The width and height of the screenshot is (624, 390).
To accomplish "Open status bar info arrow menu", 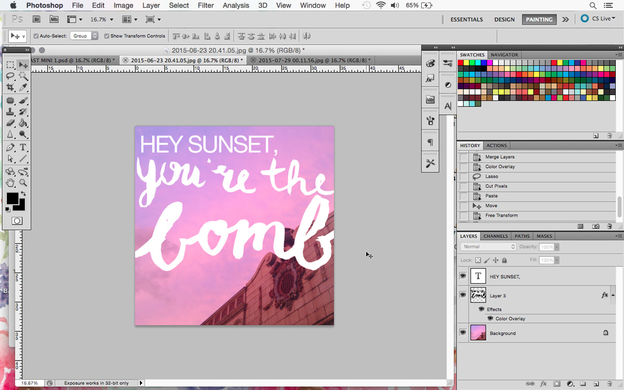I will pyautogui.click(x=141, y=383).
